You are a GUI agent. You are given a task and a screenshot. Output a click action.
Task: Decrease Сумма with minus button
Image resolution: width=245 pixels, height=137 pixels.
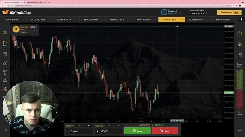point(109,126)
